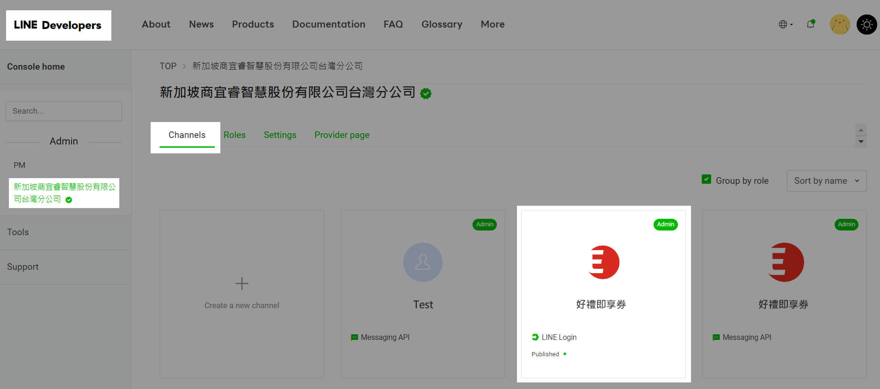Open the Products menu
The height and width of the screenshot is (389, 880).
click(x=253, y=24)
